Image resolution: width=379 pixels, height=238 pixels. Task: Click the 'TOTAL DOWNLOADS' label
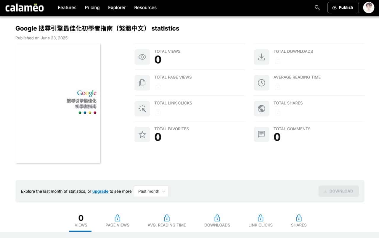[x=293, y=51]
